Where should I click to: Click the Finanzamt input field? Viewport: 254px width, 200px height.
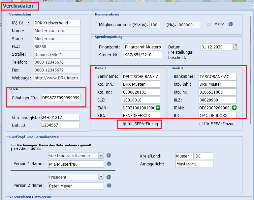[143, 47]
